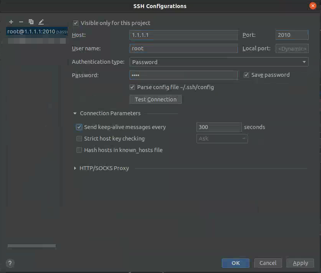The image size is (321, 273).
Task: Open the Authentication type dropdown
Action: click(x=219, y=62)
